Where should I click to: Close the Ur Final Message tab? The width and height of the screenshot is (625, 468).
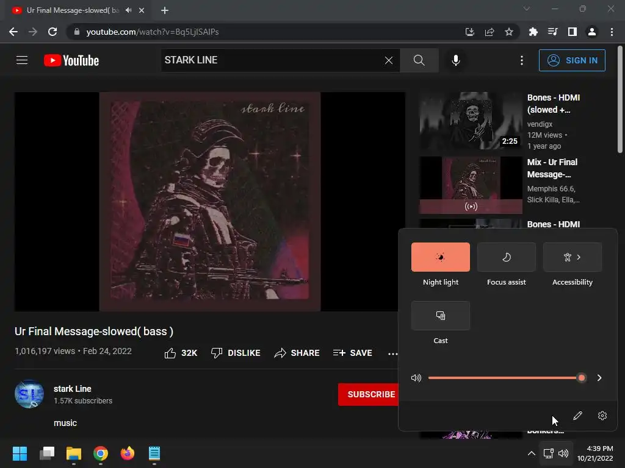[x=142, y=10]
